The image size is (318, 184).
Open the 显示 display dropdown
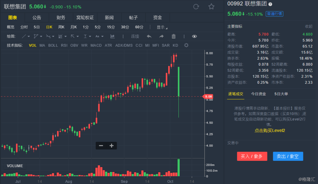pos(162,27)
